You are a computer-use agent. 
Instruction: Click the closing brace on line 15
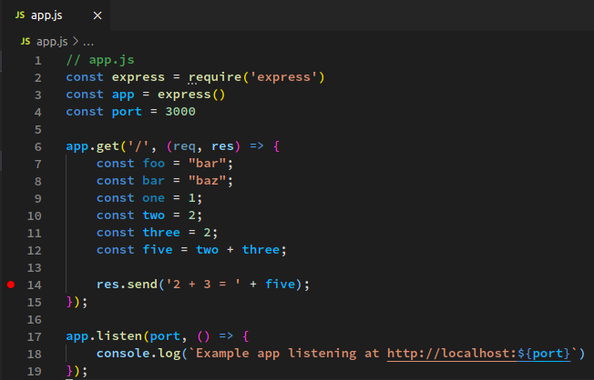click(70, 301)
